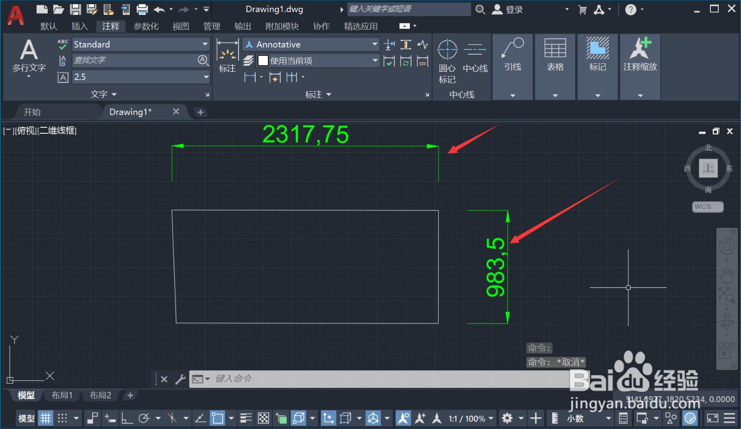Expand the 2.5 text height dropdown

point(206,77)
